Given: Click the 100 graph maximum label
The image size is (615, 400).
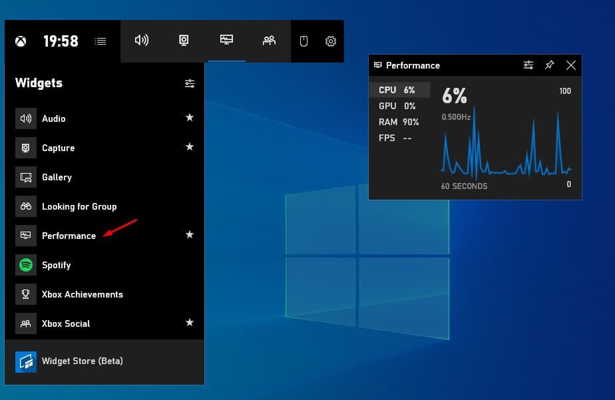Looking at the screenshot, I should click(x=565, y=91).
